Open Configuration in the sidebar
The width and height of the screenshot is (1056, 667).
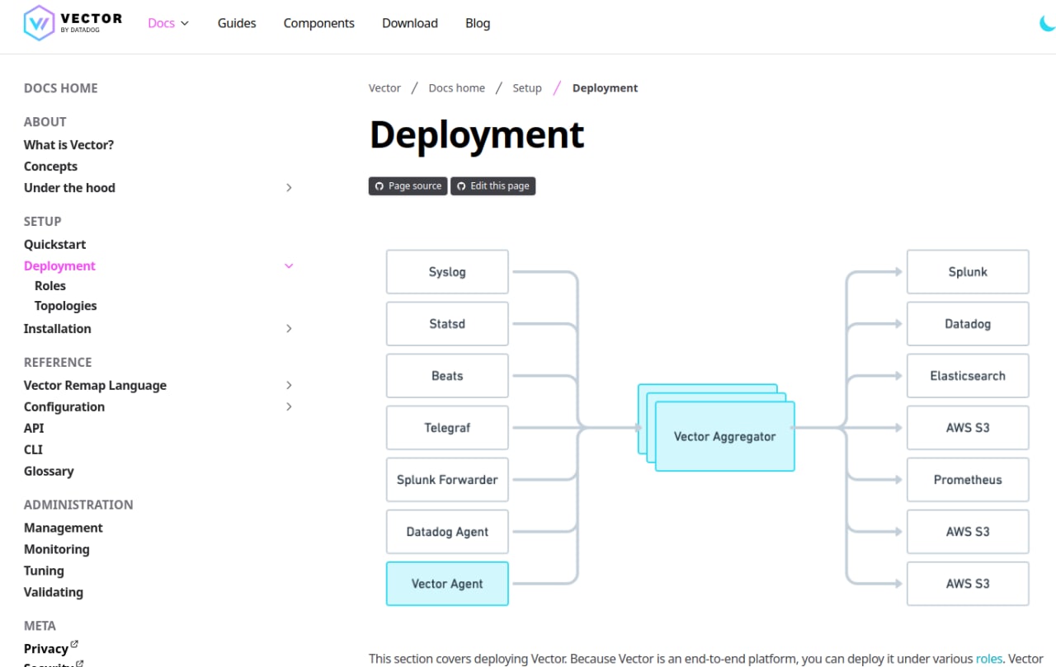pyautogui.click(x=64, y=407)
